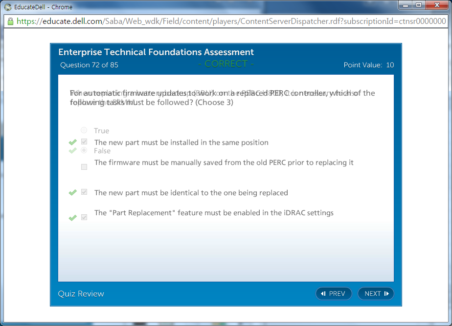Minimize the EducateDell Chrome window

coord(406,5)
